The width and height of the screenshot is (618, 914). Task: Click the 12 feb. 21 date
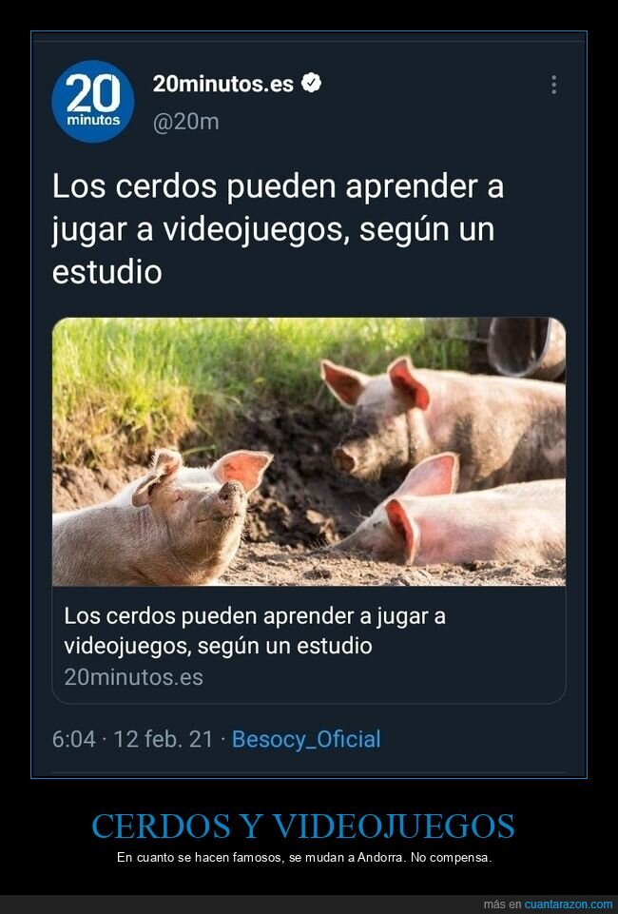164,739
